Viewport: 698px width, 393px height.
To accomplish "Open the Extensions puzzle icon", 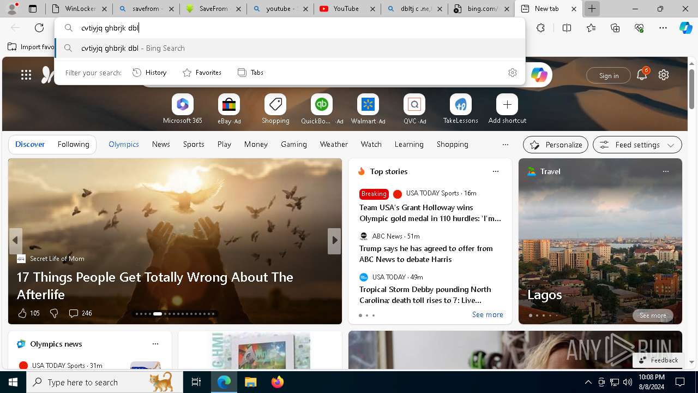I will click(540, 28).
